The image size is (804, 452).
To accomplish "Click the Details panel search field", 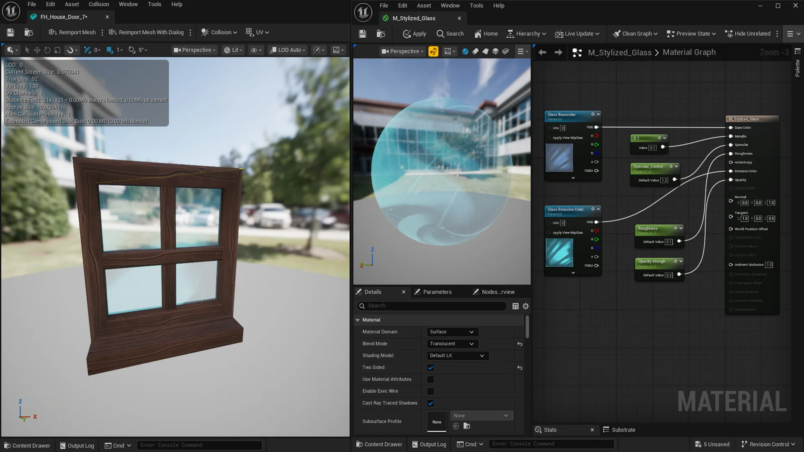I will (x=432, y=306).
